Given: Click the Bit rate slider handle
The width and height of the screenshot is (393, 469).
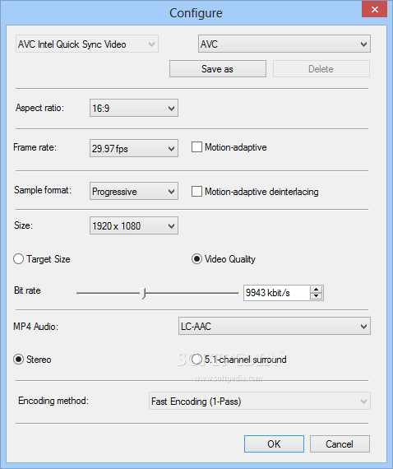Looking at the screenshot, I should 144,293.
